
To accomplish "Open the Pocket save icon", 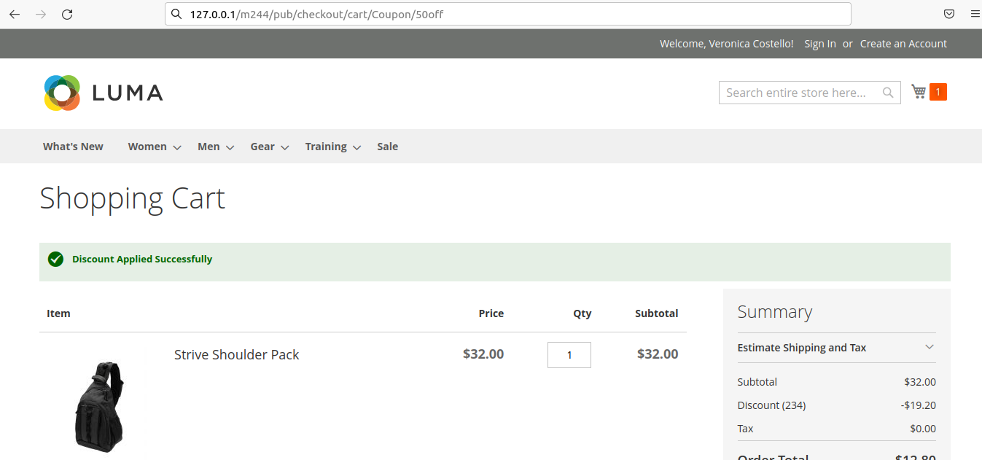I will click(949, 14).
